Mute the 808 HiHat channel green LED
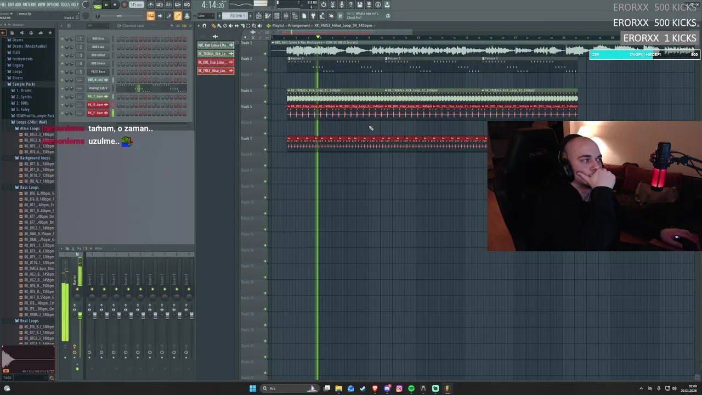Image resolution: width=702 pixels, height=395 pixels. 62,55
